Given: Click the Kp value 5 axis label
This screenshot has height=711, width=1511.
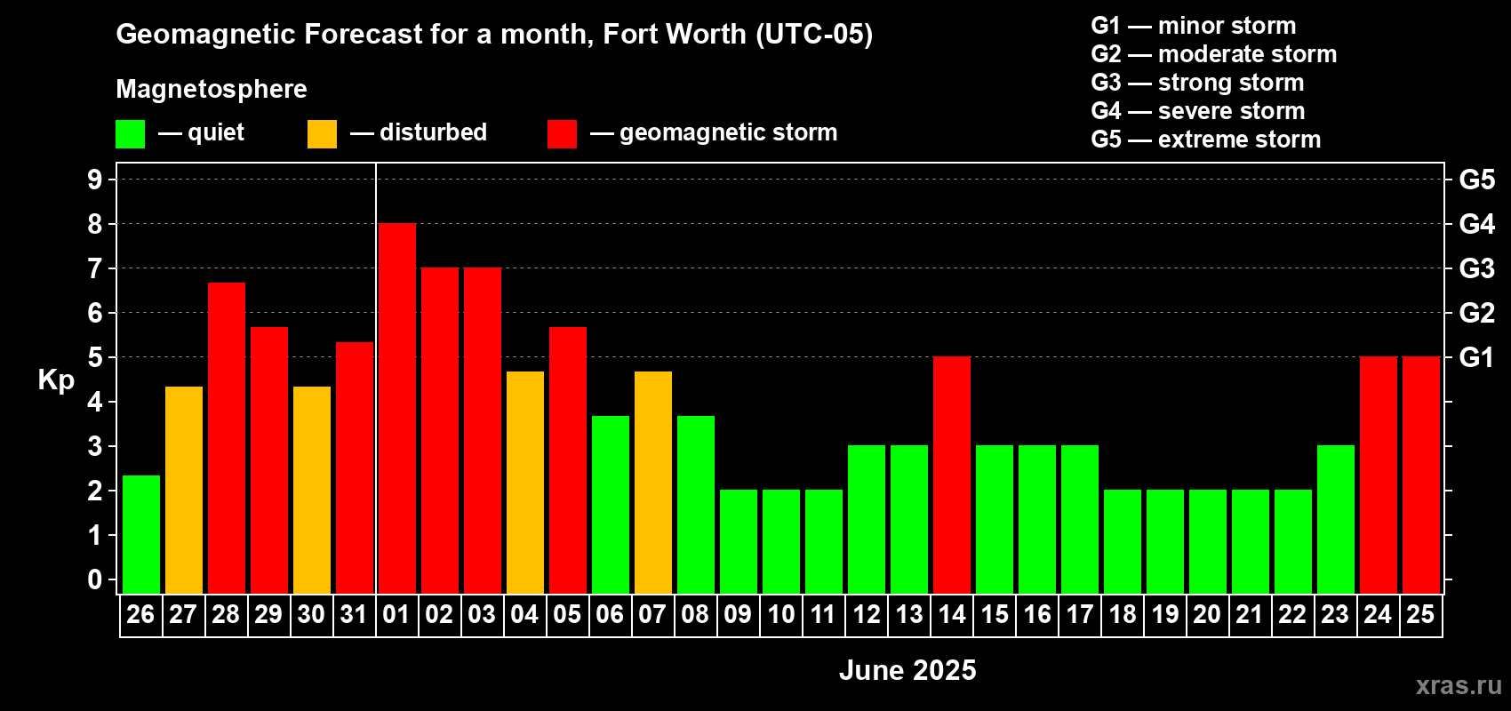Looking at the screenshot, I should pyautogui.click(x=95, y=357).
